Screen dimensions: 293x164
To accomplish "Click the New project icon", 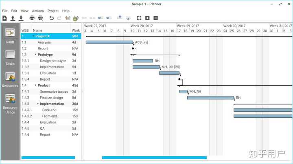I will pyautogui.click(x=4, y=18).
